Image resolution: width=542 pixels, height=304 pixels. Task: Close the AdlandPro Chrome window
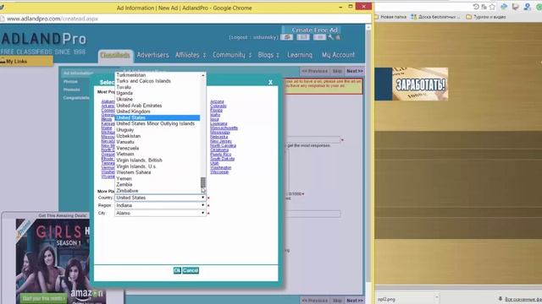[363, 6]
